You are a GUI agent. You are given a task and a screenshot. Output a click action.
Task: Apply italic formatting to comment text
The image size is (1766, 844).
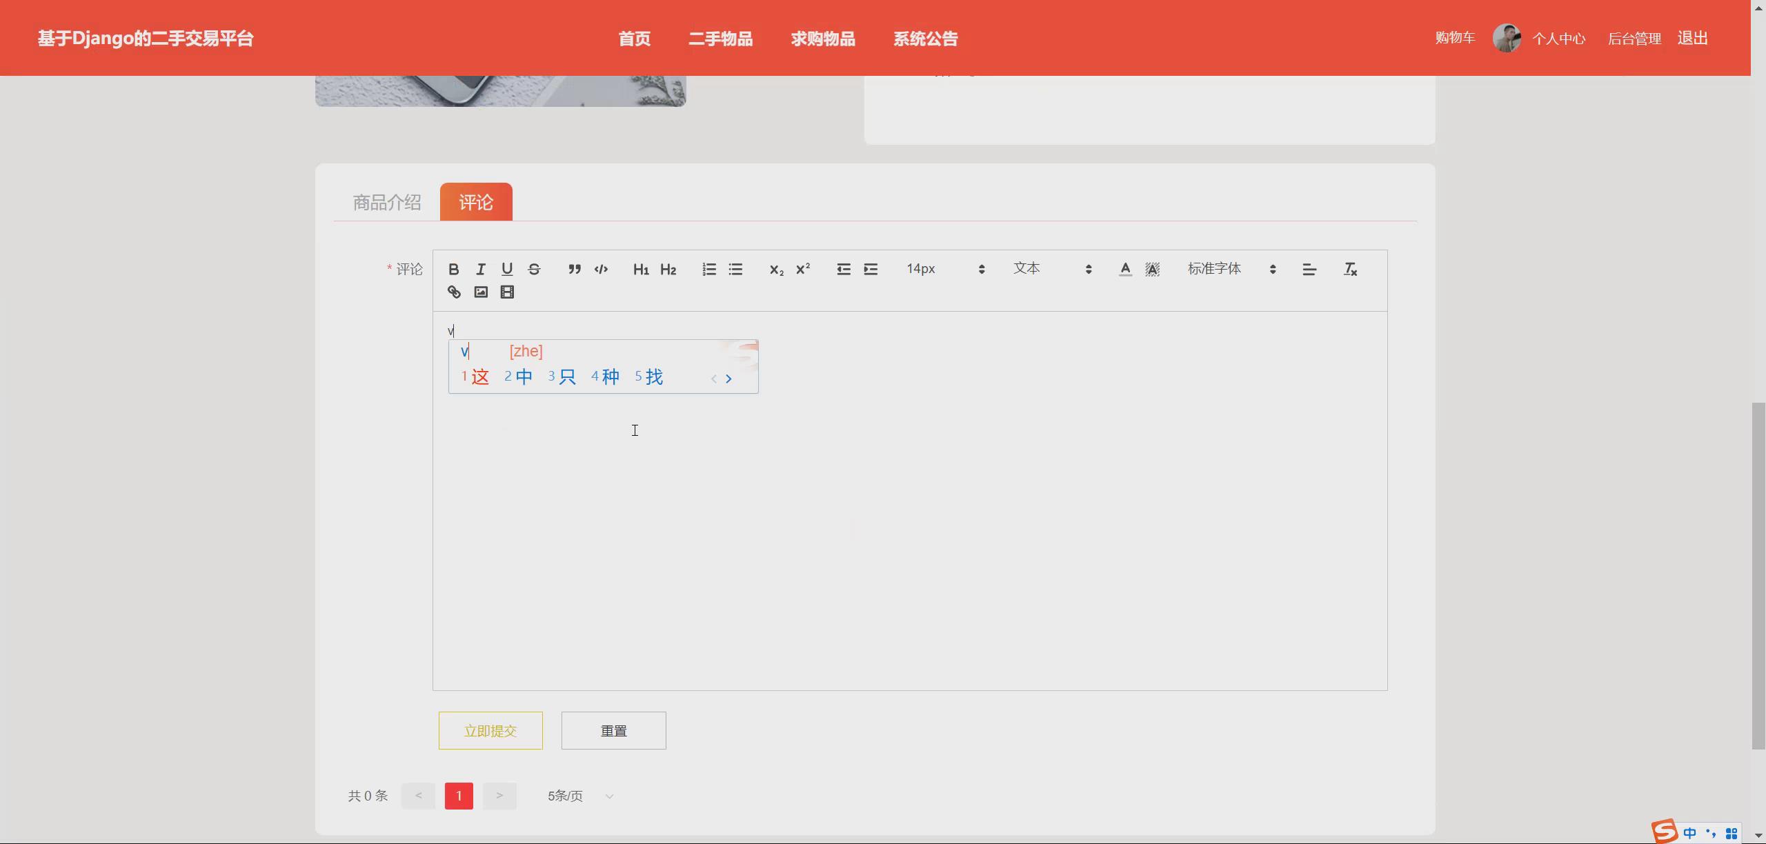480,269
